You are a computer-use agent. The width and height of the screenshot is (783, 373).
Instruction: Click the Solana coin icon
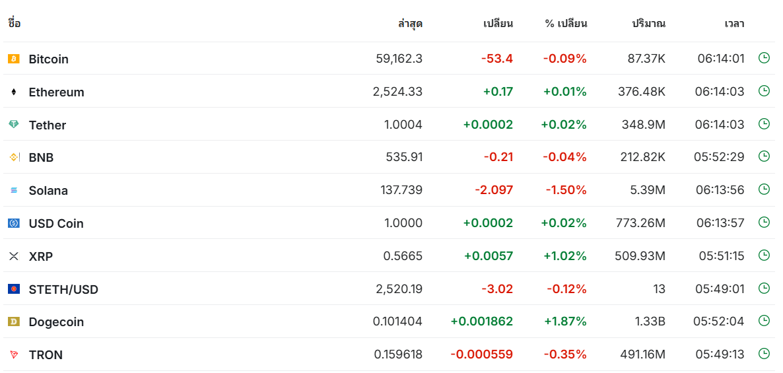point(14,190)
